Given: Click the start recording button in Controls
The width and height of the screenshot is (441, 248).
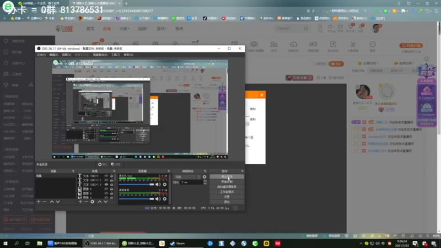Looking at the screenshot, I should point(227,182).
